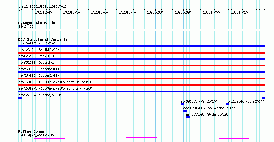Open the esv3631292 (1000GenomesConsortiumPhase3) label
Viewport: 274px width, 142px height.
[55, 82]
